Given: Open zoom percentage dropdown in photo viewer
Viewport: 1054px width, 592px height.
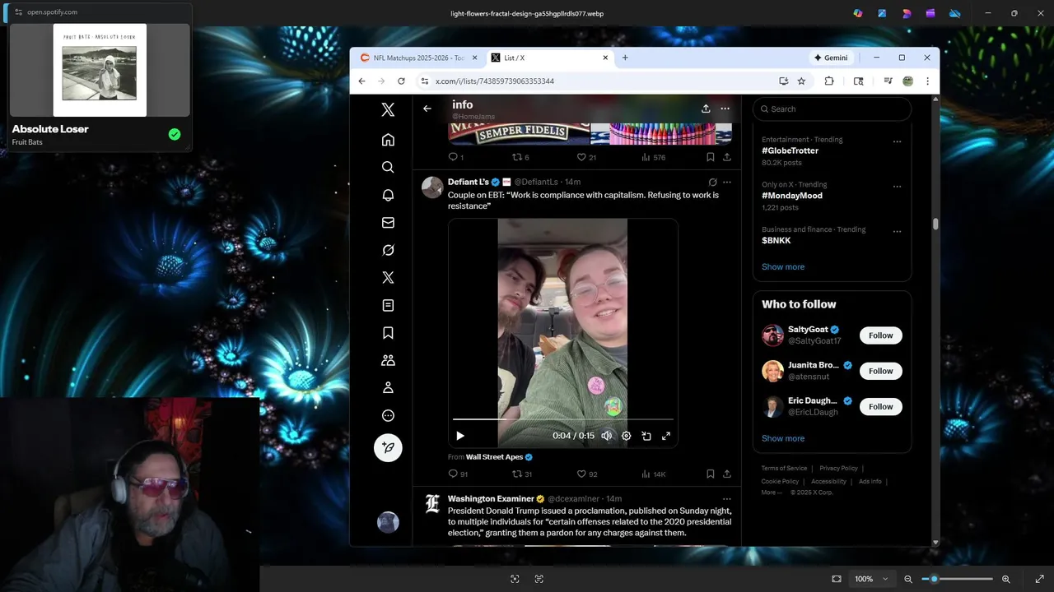Looking at the screenshot, I should tap(871, 579).
